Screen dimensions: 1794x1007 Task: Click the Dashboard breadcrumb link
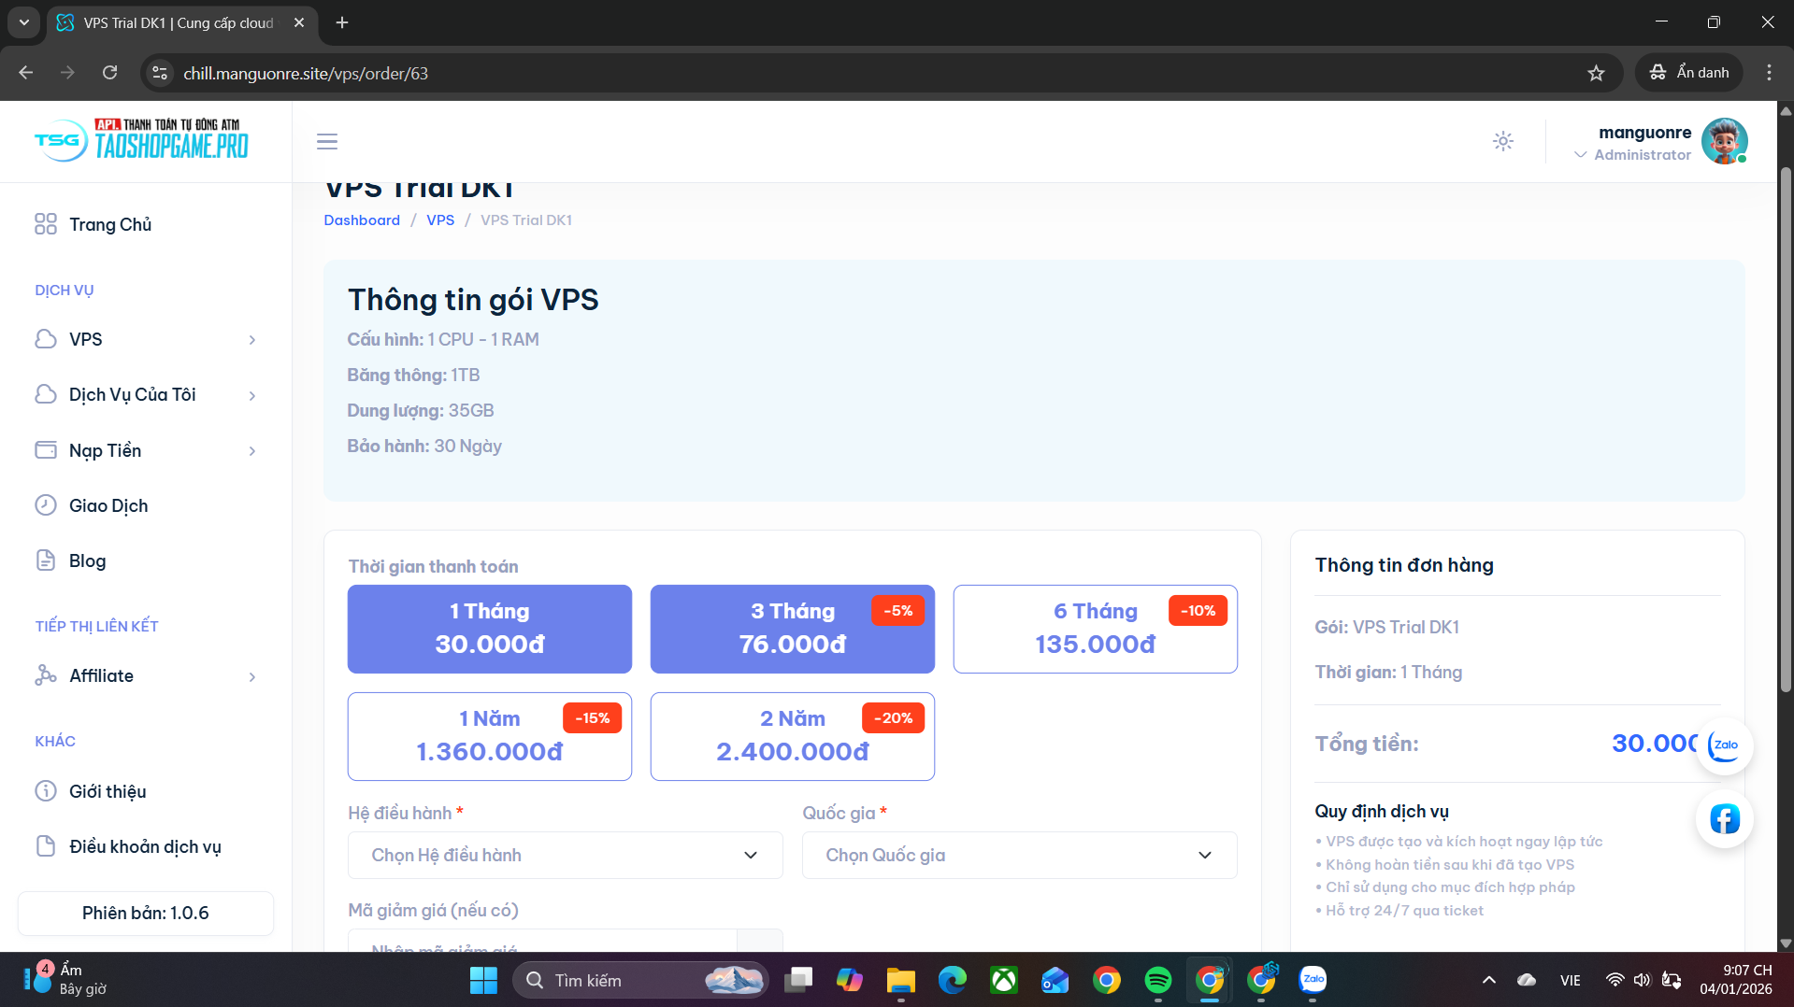pyautogui.click(x=362, y=220)
